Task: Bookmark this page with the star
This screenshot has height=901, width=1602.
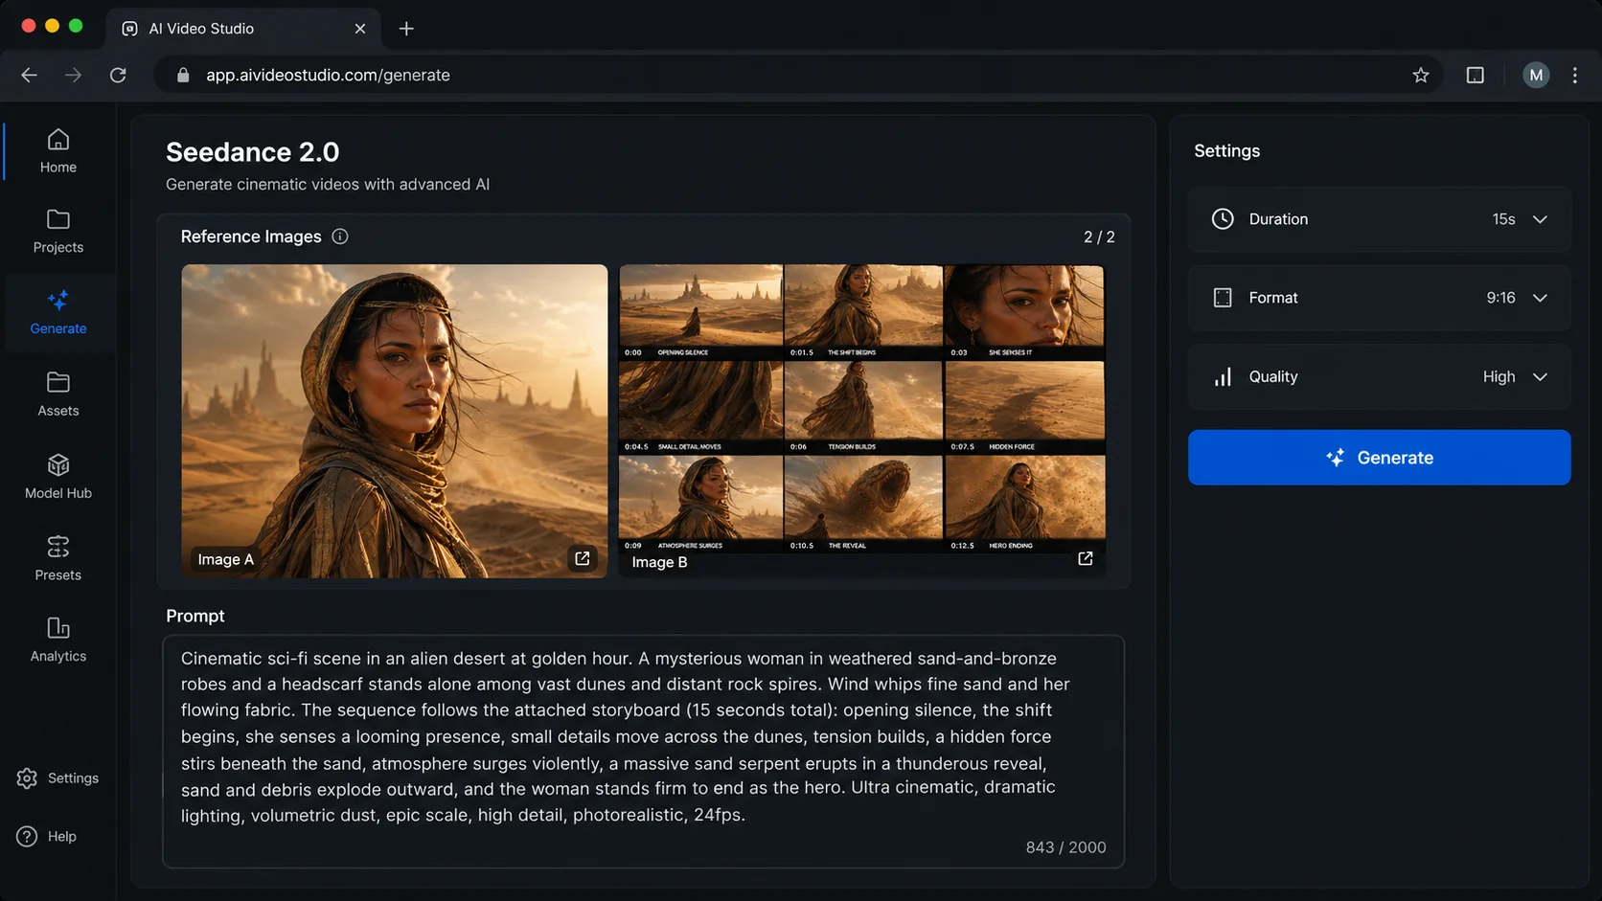Action: [x=1421, y=75]
